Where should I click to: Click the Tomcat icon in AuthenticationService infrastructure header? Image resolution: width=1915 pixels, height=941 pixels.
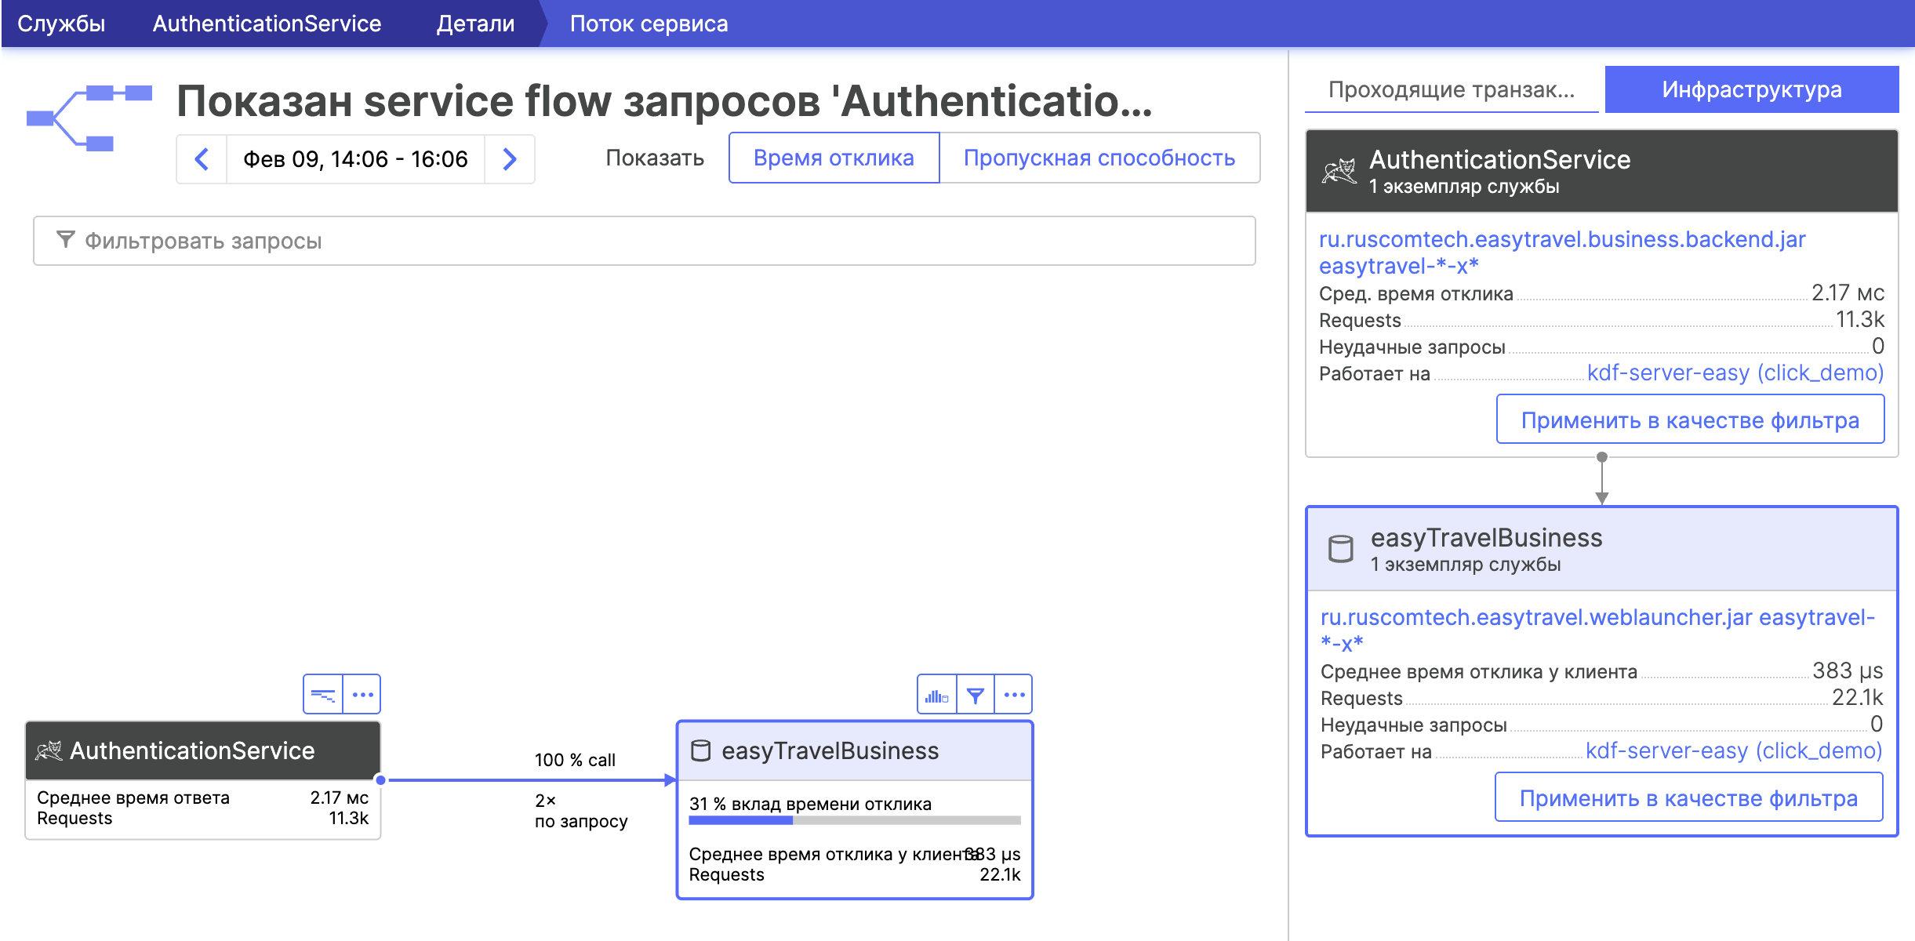click(1339, 171)
